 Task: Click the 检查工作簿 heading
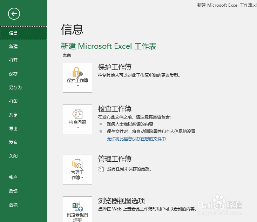[x=115, y=109]
